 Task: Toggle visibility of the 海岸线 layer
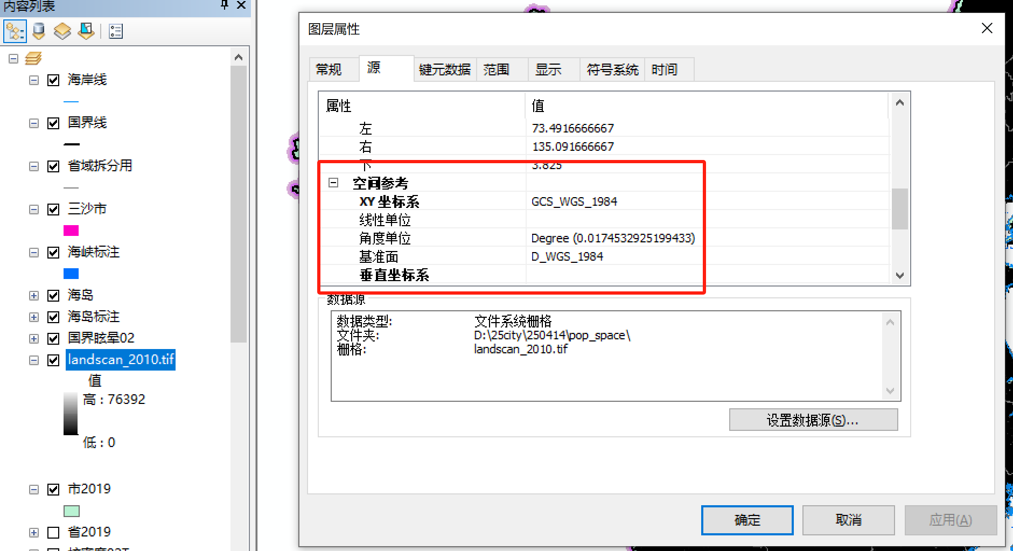point(53,80)
